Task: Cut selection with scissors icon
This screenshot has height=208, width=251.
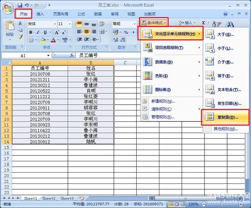Action: [20, 23]
